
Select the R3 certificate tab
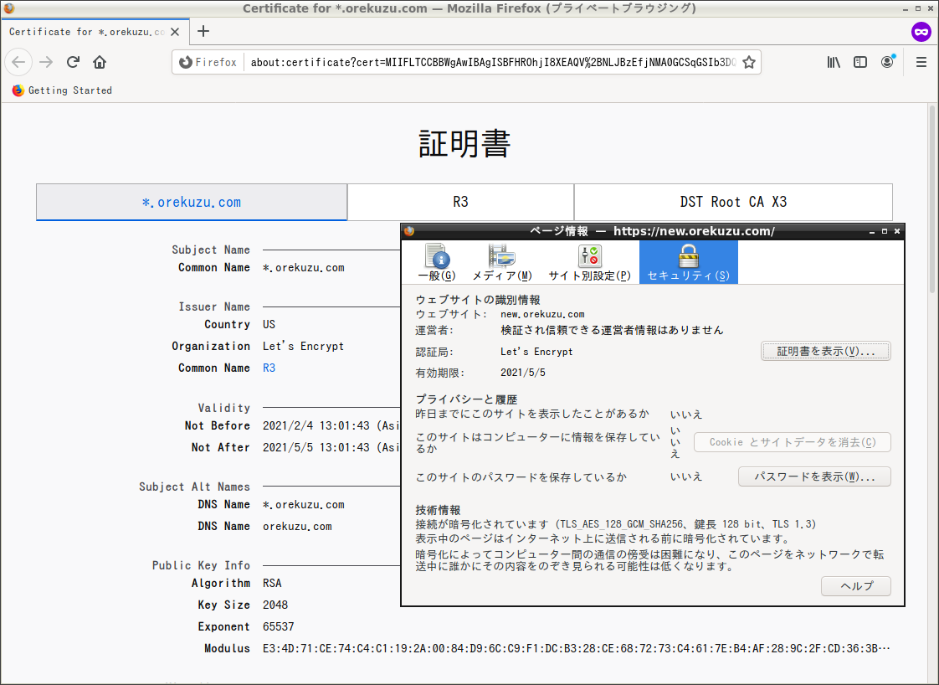(x=460, y=202)
